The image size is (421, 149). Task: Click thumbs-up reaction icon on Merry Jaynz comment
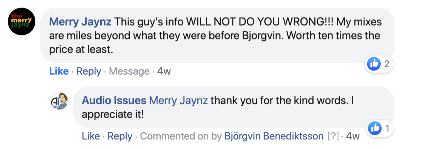coord(374,64)
